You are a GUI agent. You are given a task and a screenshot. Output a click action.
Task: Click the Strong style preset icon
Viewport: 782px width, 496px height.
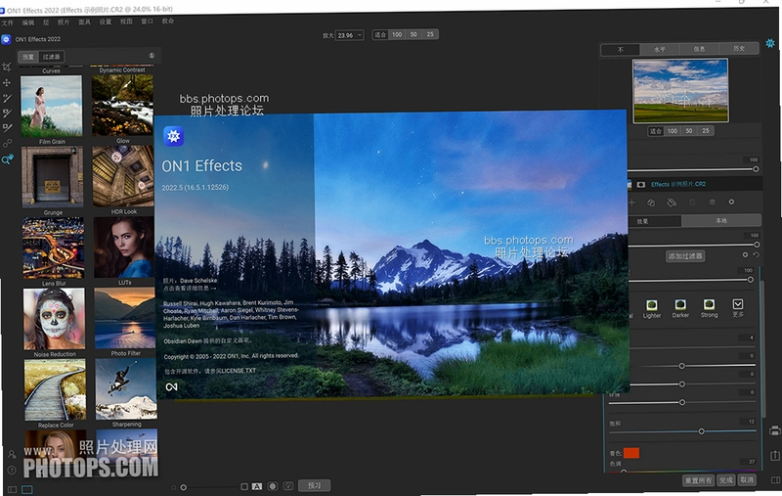click(710, 304)
